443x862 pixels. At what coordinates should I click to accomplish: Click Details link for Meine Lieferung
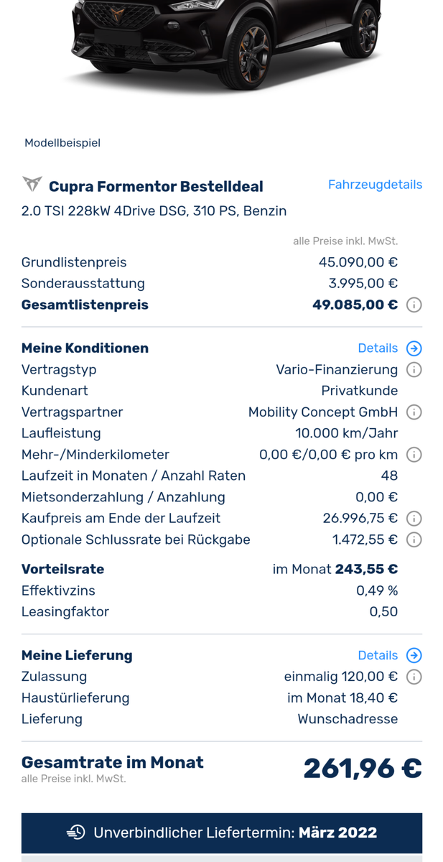[x=378, y=655]
